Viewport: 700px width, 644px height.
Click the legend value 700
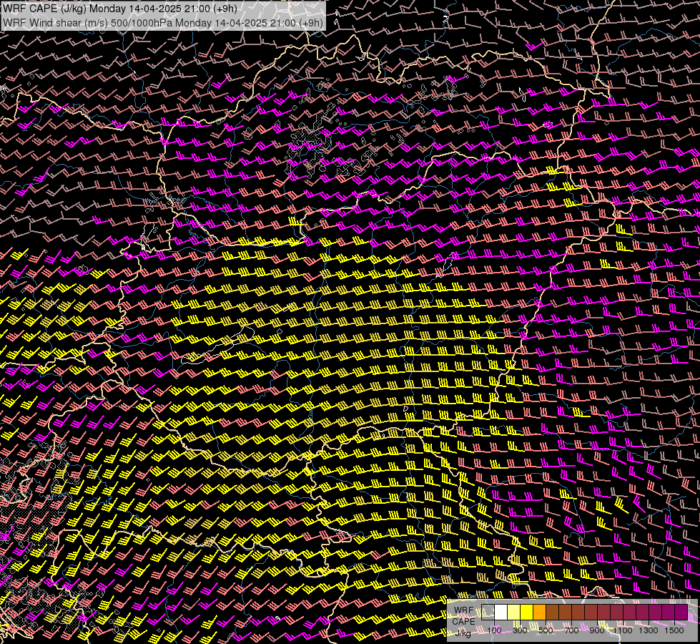572,630
